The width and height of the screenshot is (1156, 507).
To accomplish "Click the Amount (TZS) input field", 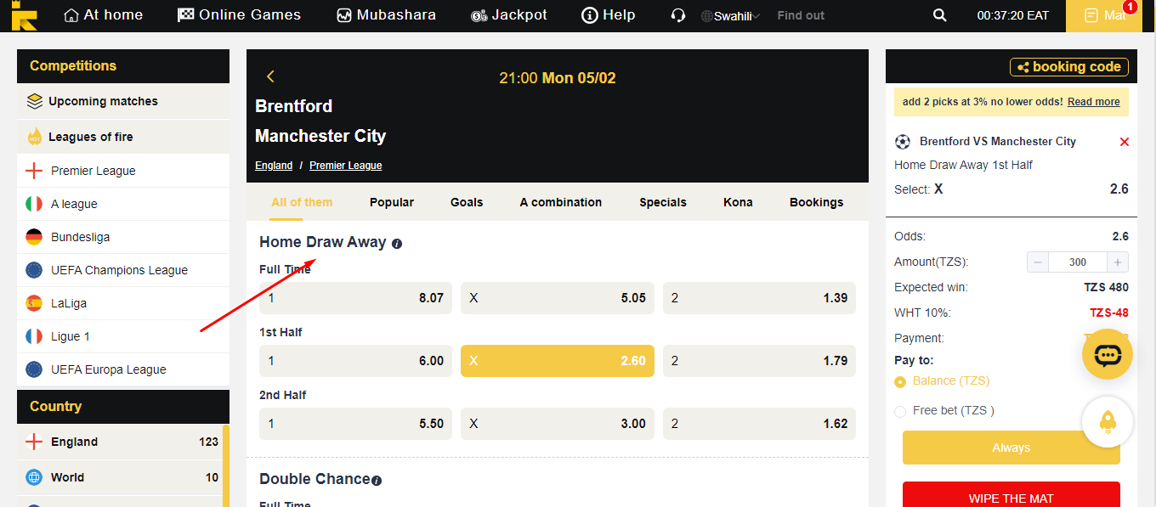I will pos(1079,262).
